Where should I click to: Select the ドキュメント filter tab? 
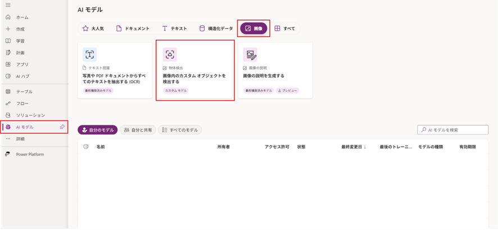click(x=133, y=29)
